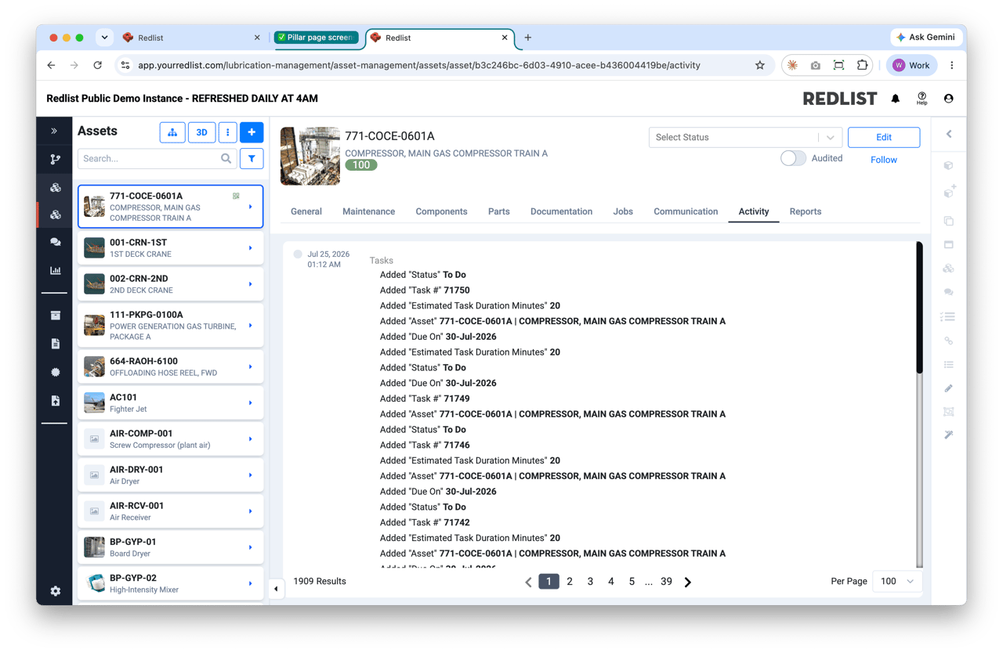Expand the 002-CRN-2ND asset arrow
1003x653 pixels.
[251, 284]
